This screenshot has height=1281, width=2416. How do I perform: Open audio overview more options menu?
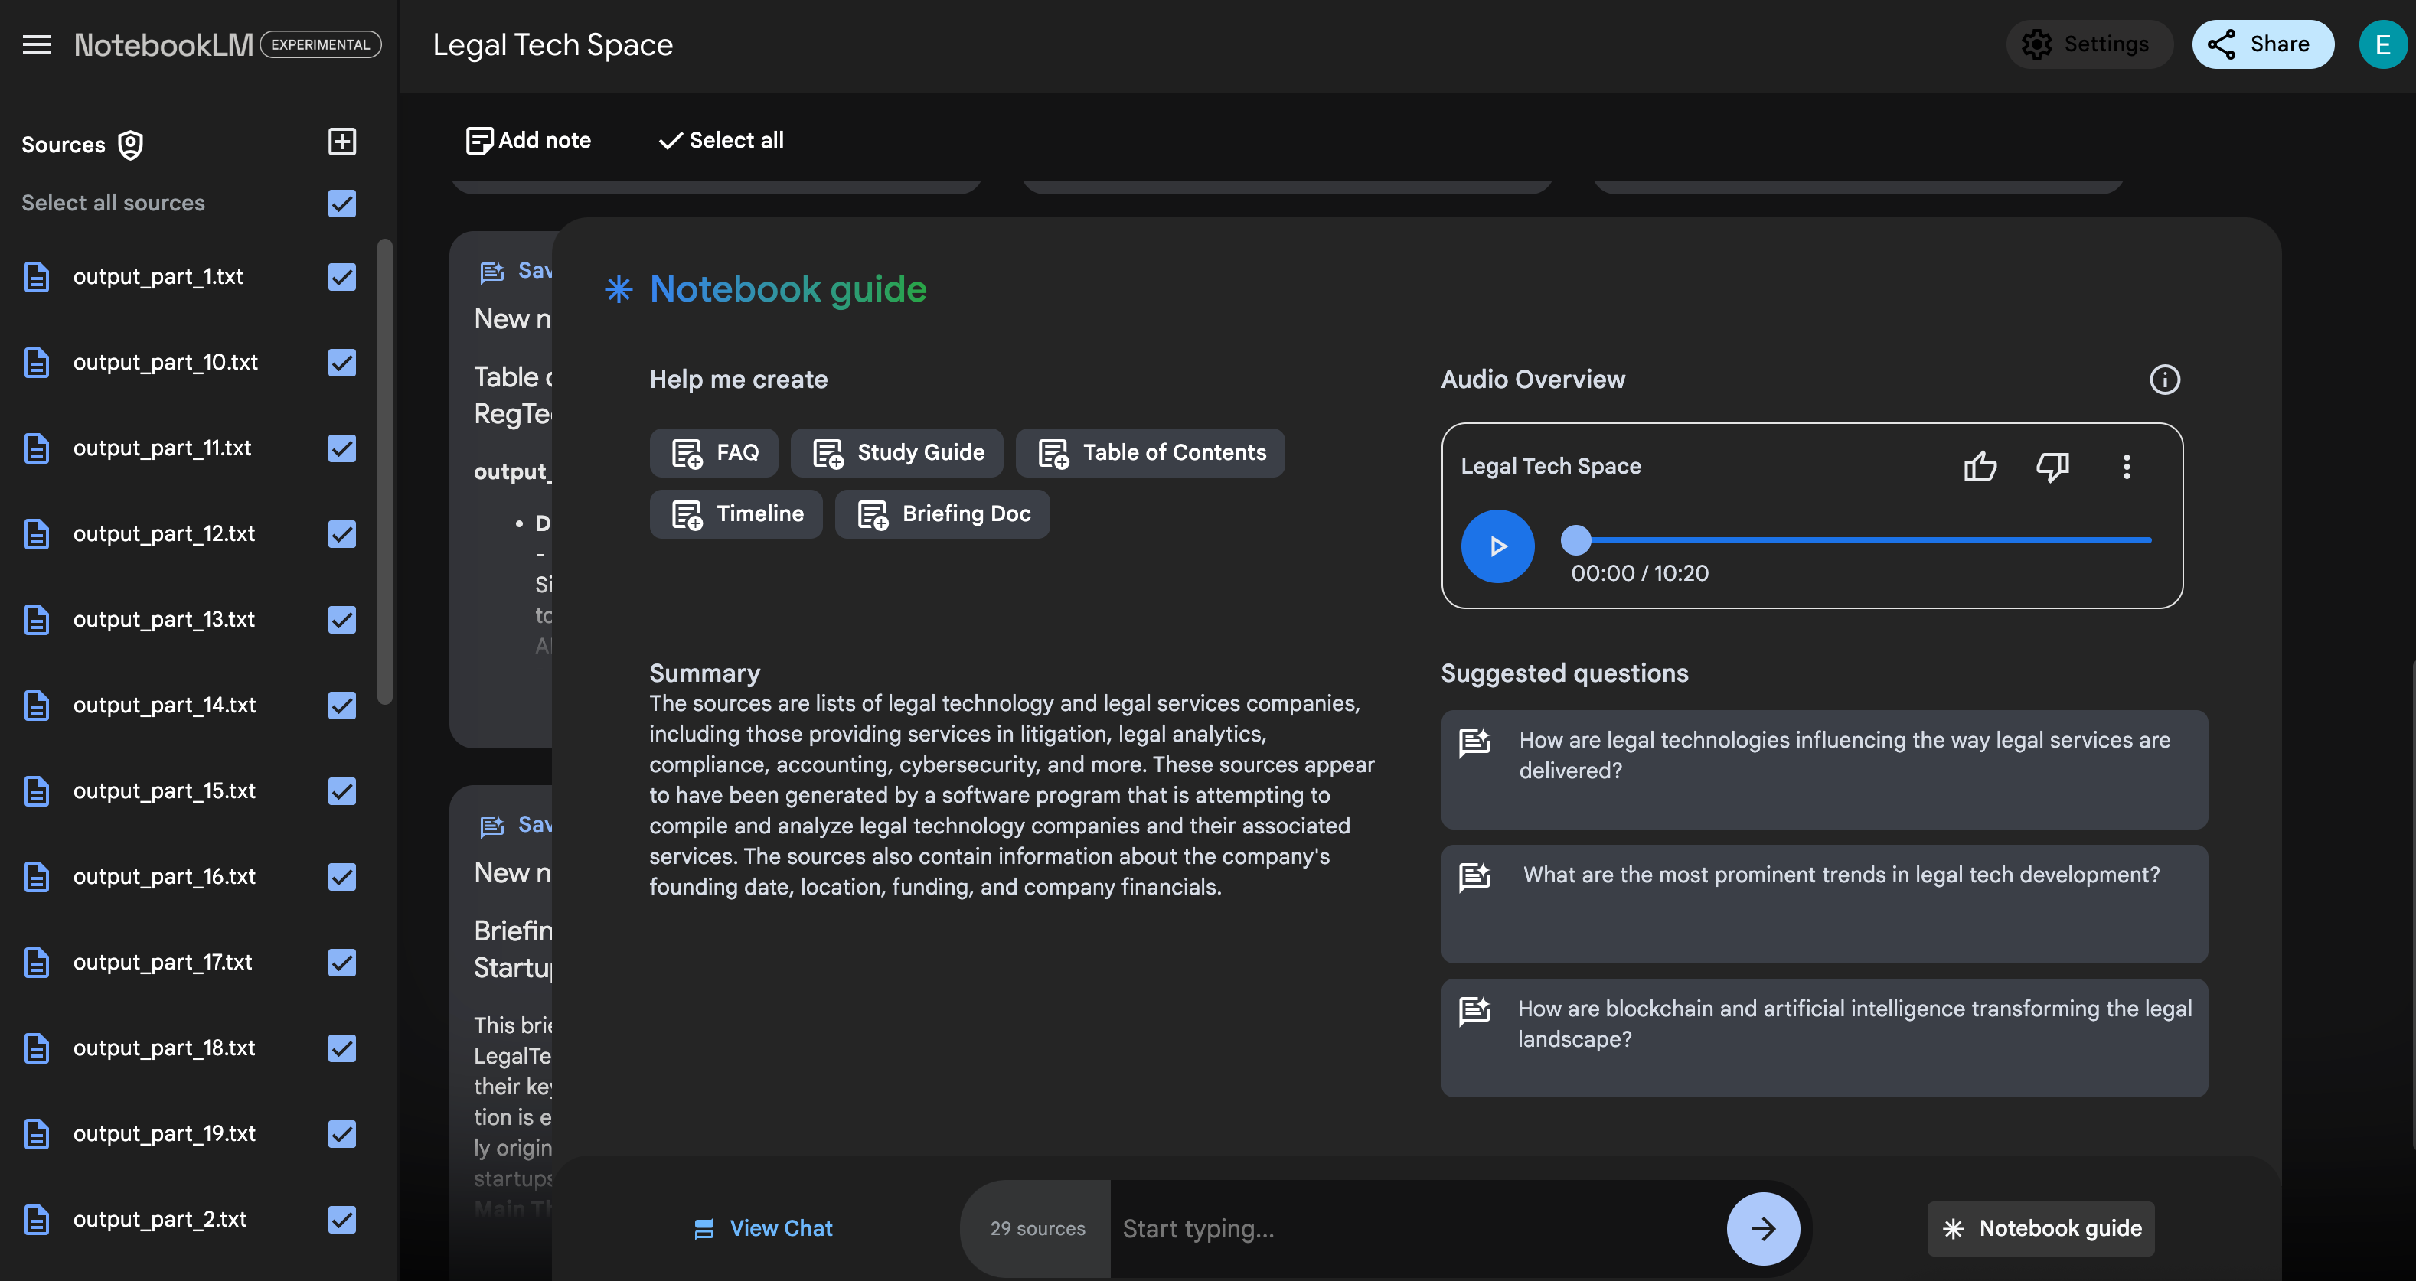2126,466
